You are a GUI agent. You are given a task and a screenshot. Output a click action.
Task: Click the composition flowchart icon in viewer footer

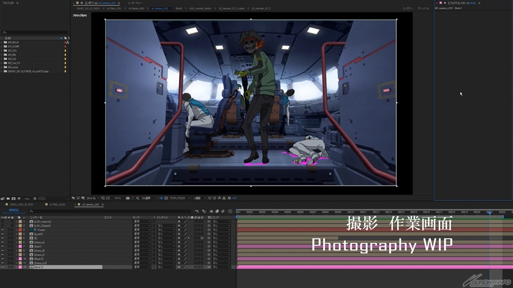[224, 198]
